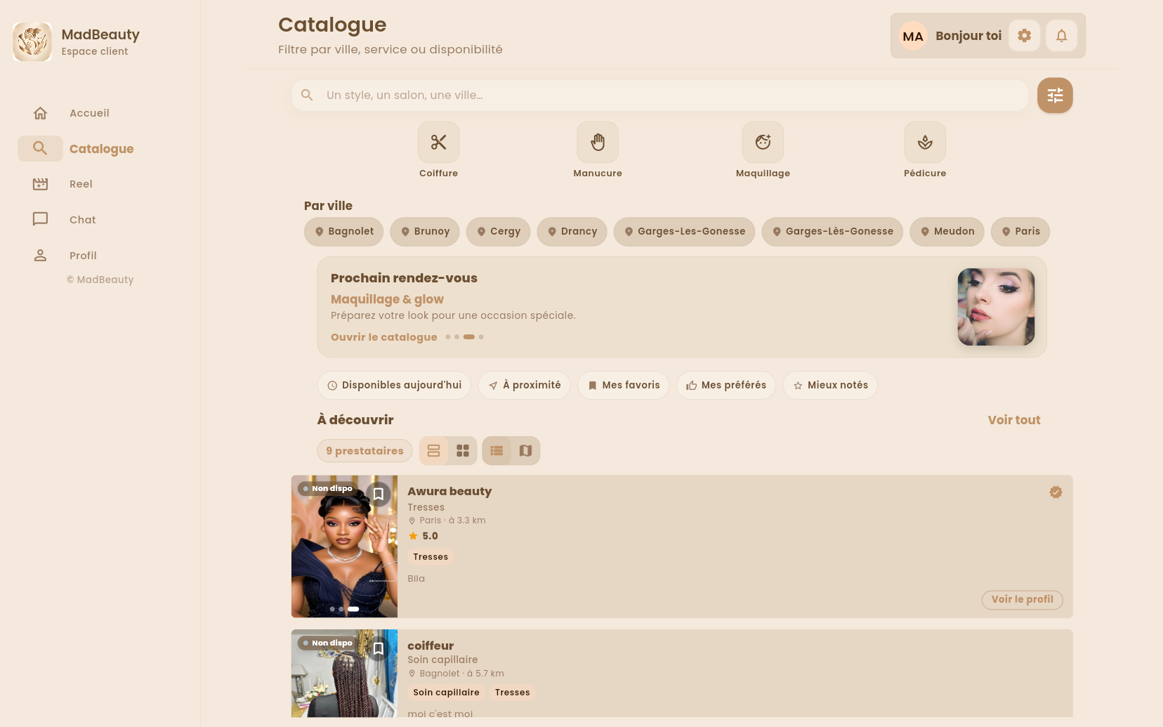Toggle Disponibles aujourd'hui filter
Viewport: 1163px width, 727px height.
(394, 385)
